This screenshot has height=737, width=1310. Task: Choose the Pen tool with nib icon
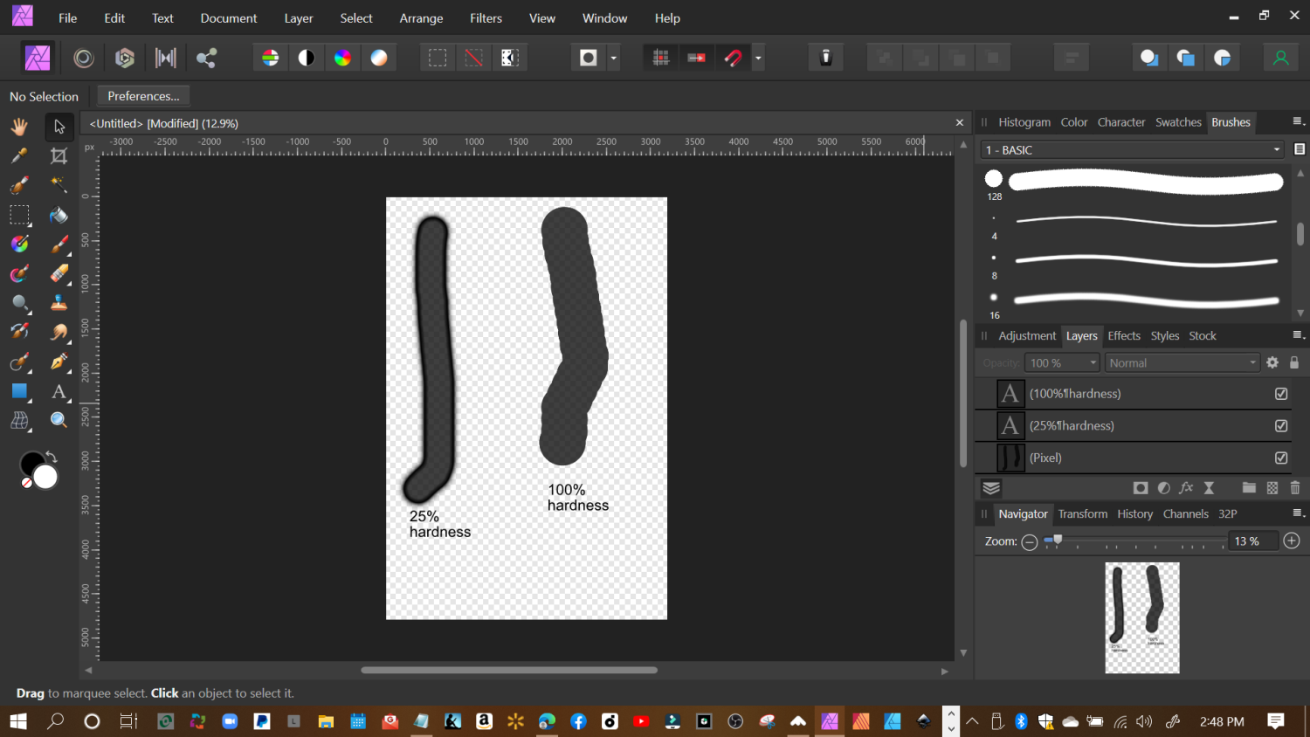(59, 362)
